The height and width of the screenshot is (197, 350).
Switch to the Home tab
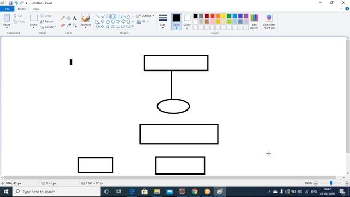pyautogui.click(x=22, y=9)
